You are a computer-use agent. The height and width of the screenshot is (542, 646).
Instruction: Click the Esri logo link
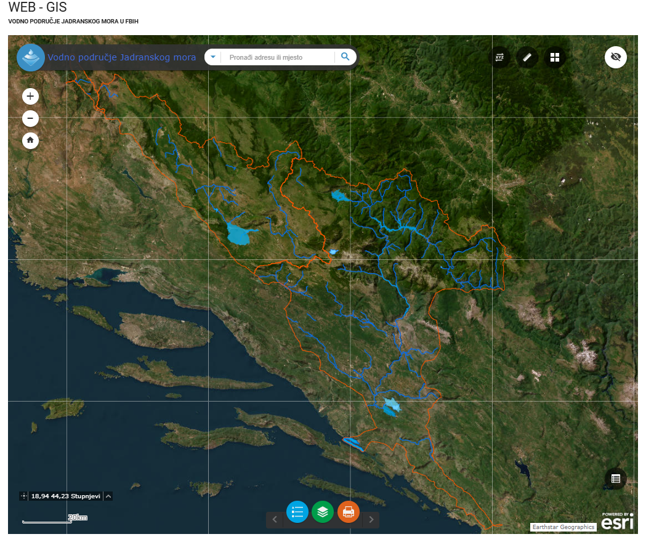pos(617,522)
